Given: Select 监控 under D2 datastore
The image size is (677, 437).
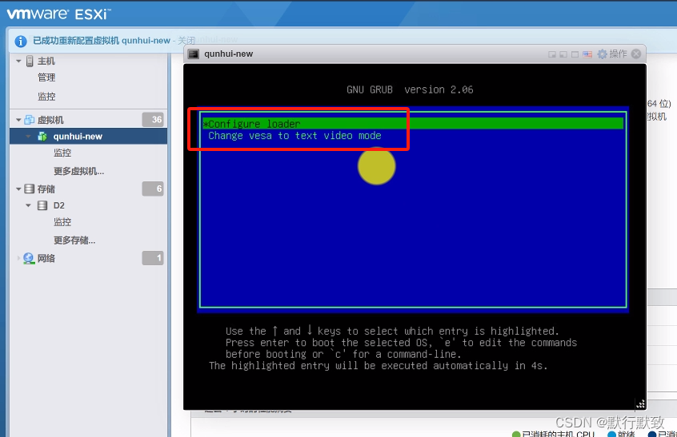Looking at the screenshot, I should [62, 222].
